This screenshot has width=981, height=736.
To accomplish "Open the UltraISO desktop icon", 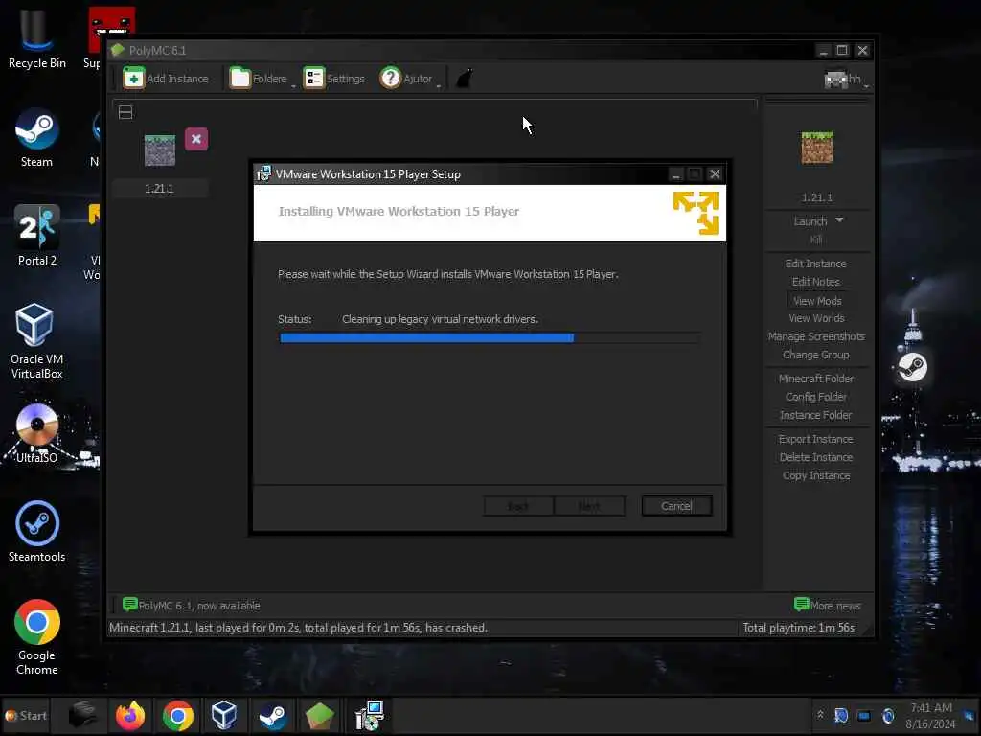I will (x=36, y=433).
